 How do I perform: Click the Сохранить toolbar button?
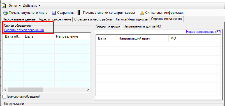point(63,13)
